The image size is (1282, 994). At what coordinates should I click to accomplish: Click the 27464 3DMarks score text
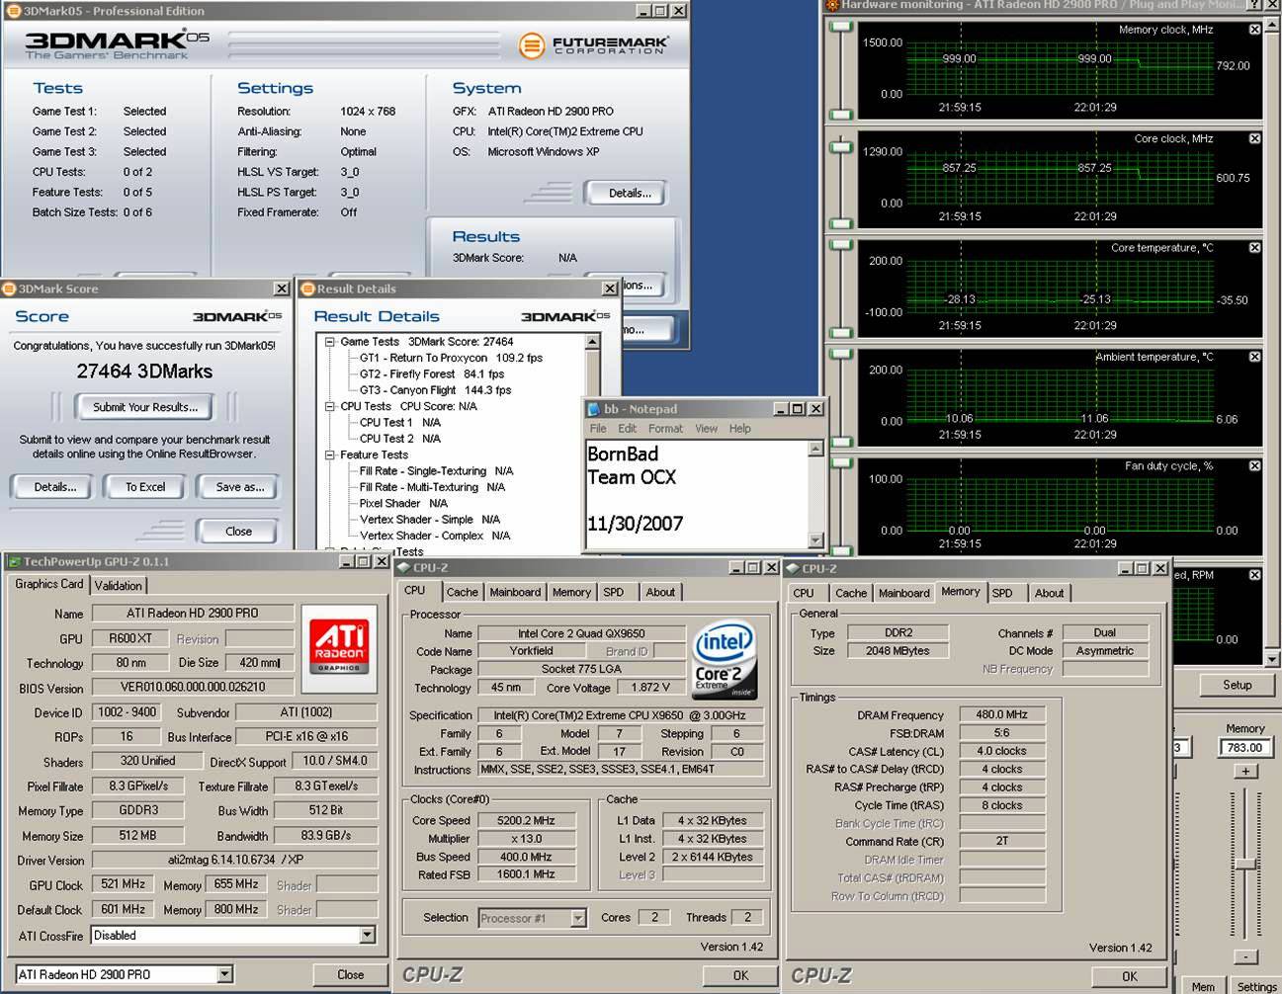(144, 372)
